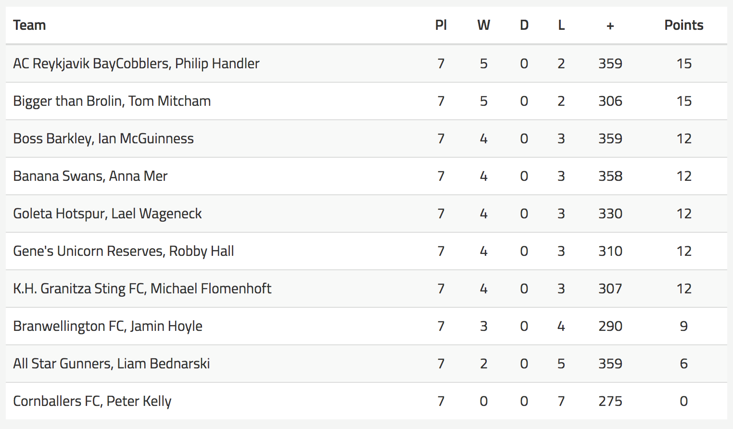Click the Team column header
Screen dimensions: 733x429
(29, 25)
